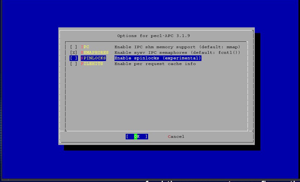
Task: Select the SEMAPHORES option name
Action: [x=95, y=53]
